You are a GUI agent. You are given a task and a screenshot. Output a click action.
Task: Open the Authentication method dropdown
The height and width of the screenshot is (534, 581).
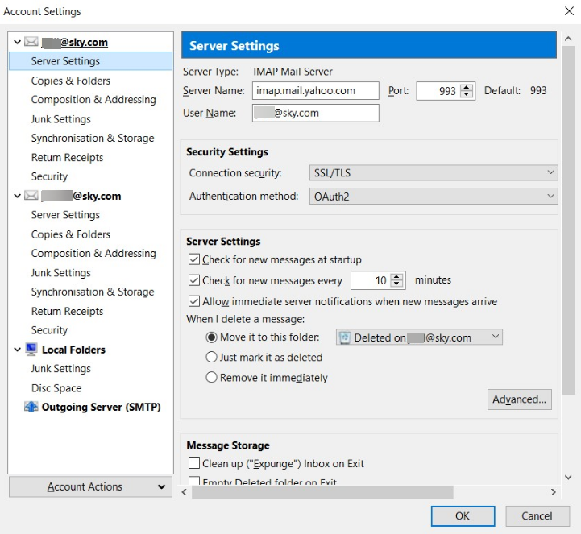coord(433,196)
